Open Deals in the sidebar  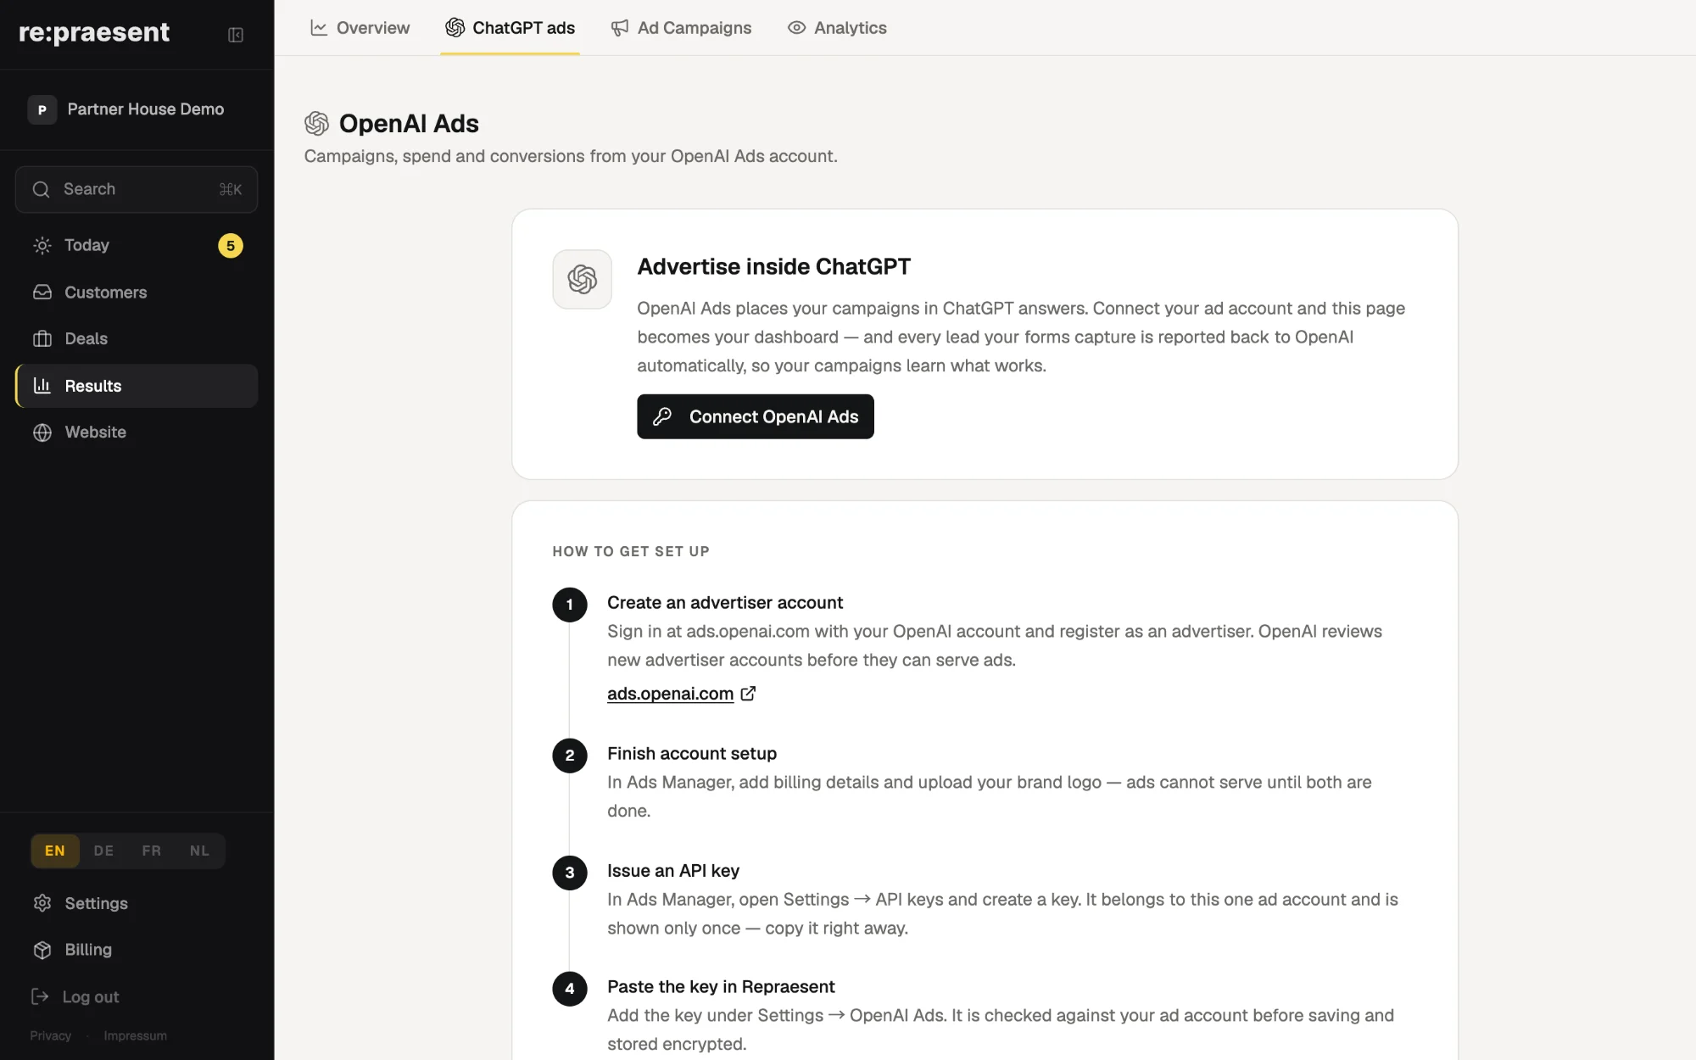click(137, 339)
